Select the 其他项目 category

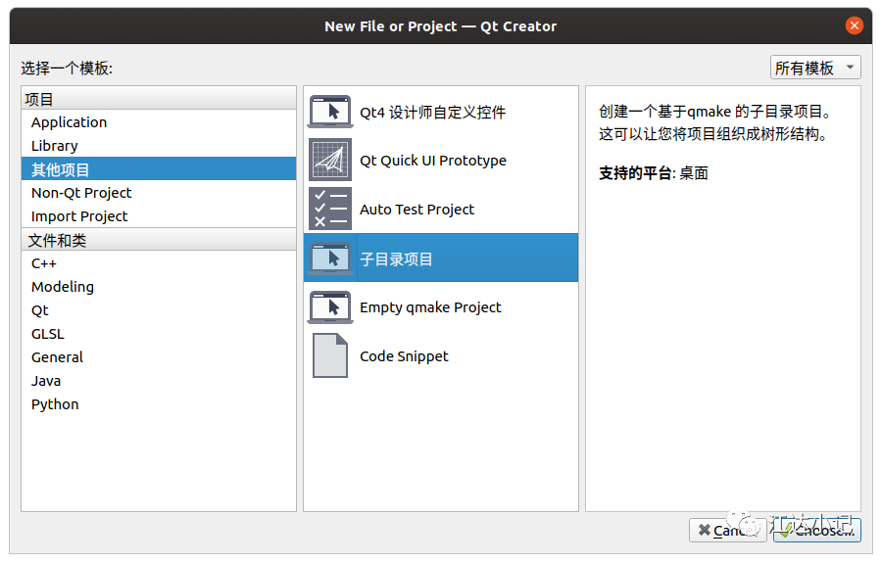tap(159, 169)
